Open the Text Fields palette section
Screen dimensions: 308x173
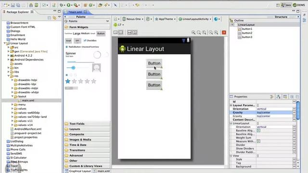click(87, 124)
